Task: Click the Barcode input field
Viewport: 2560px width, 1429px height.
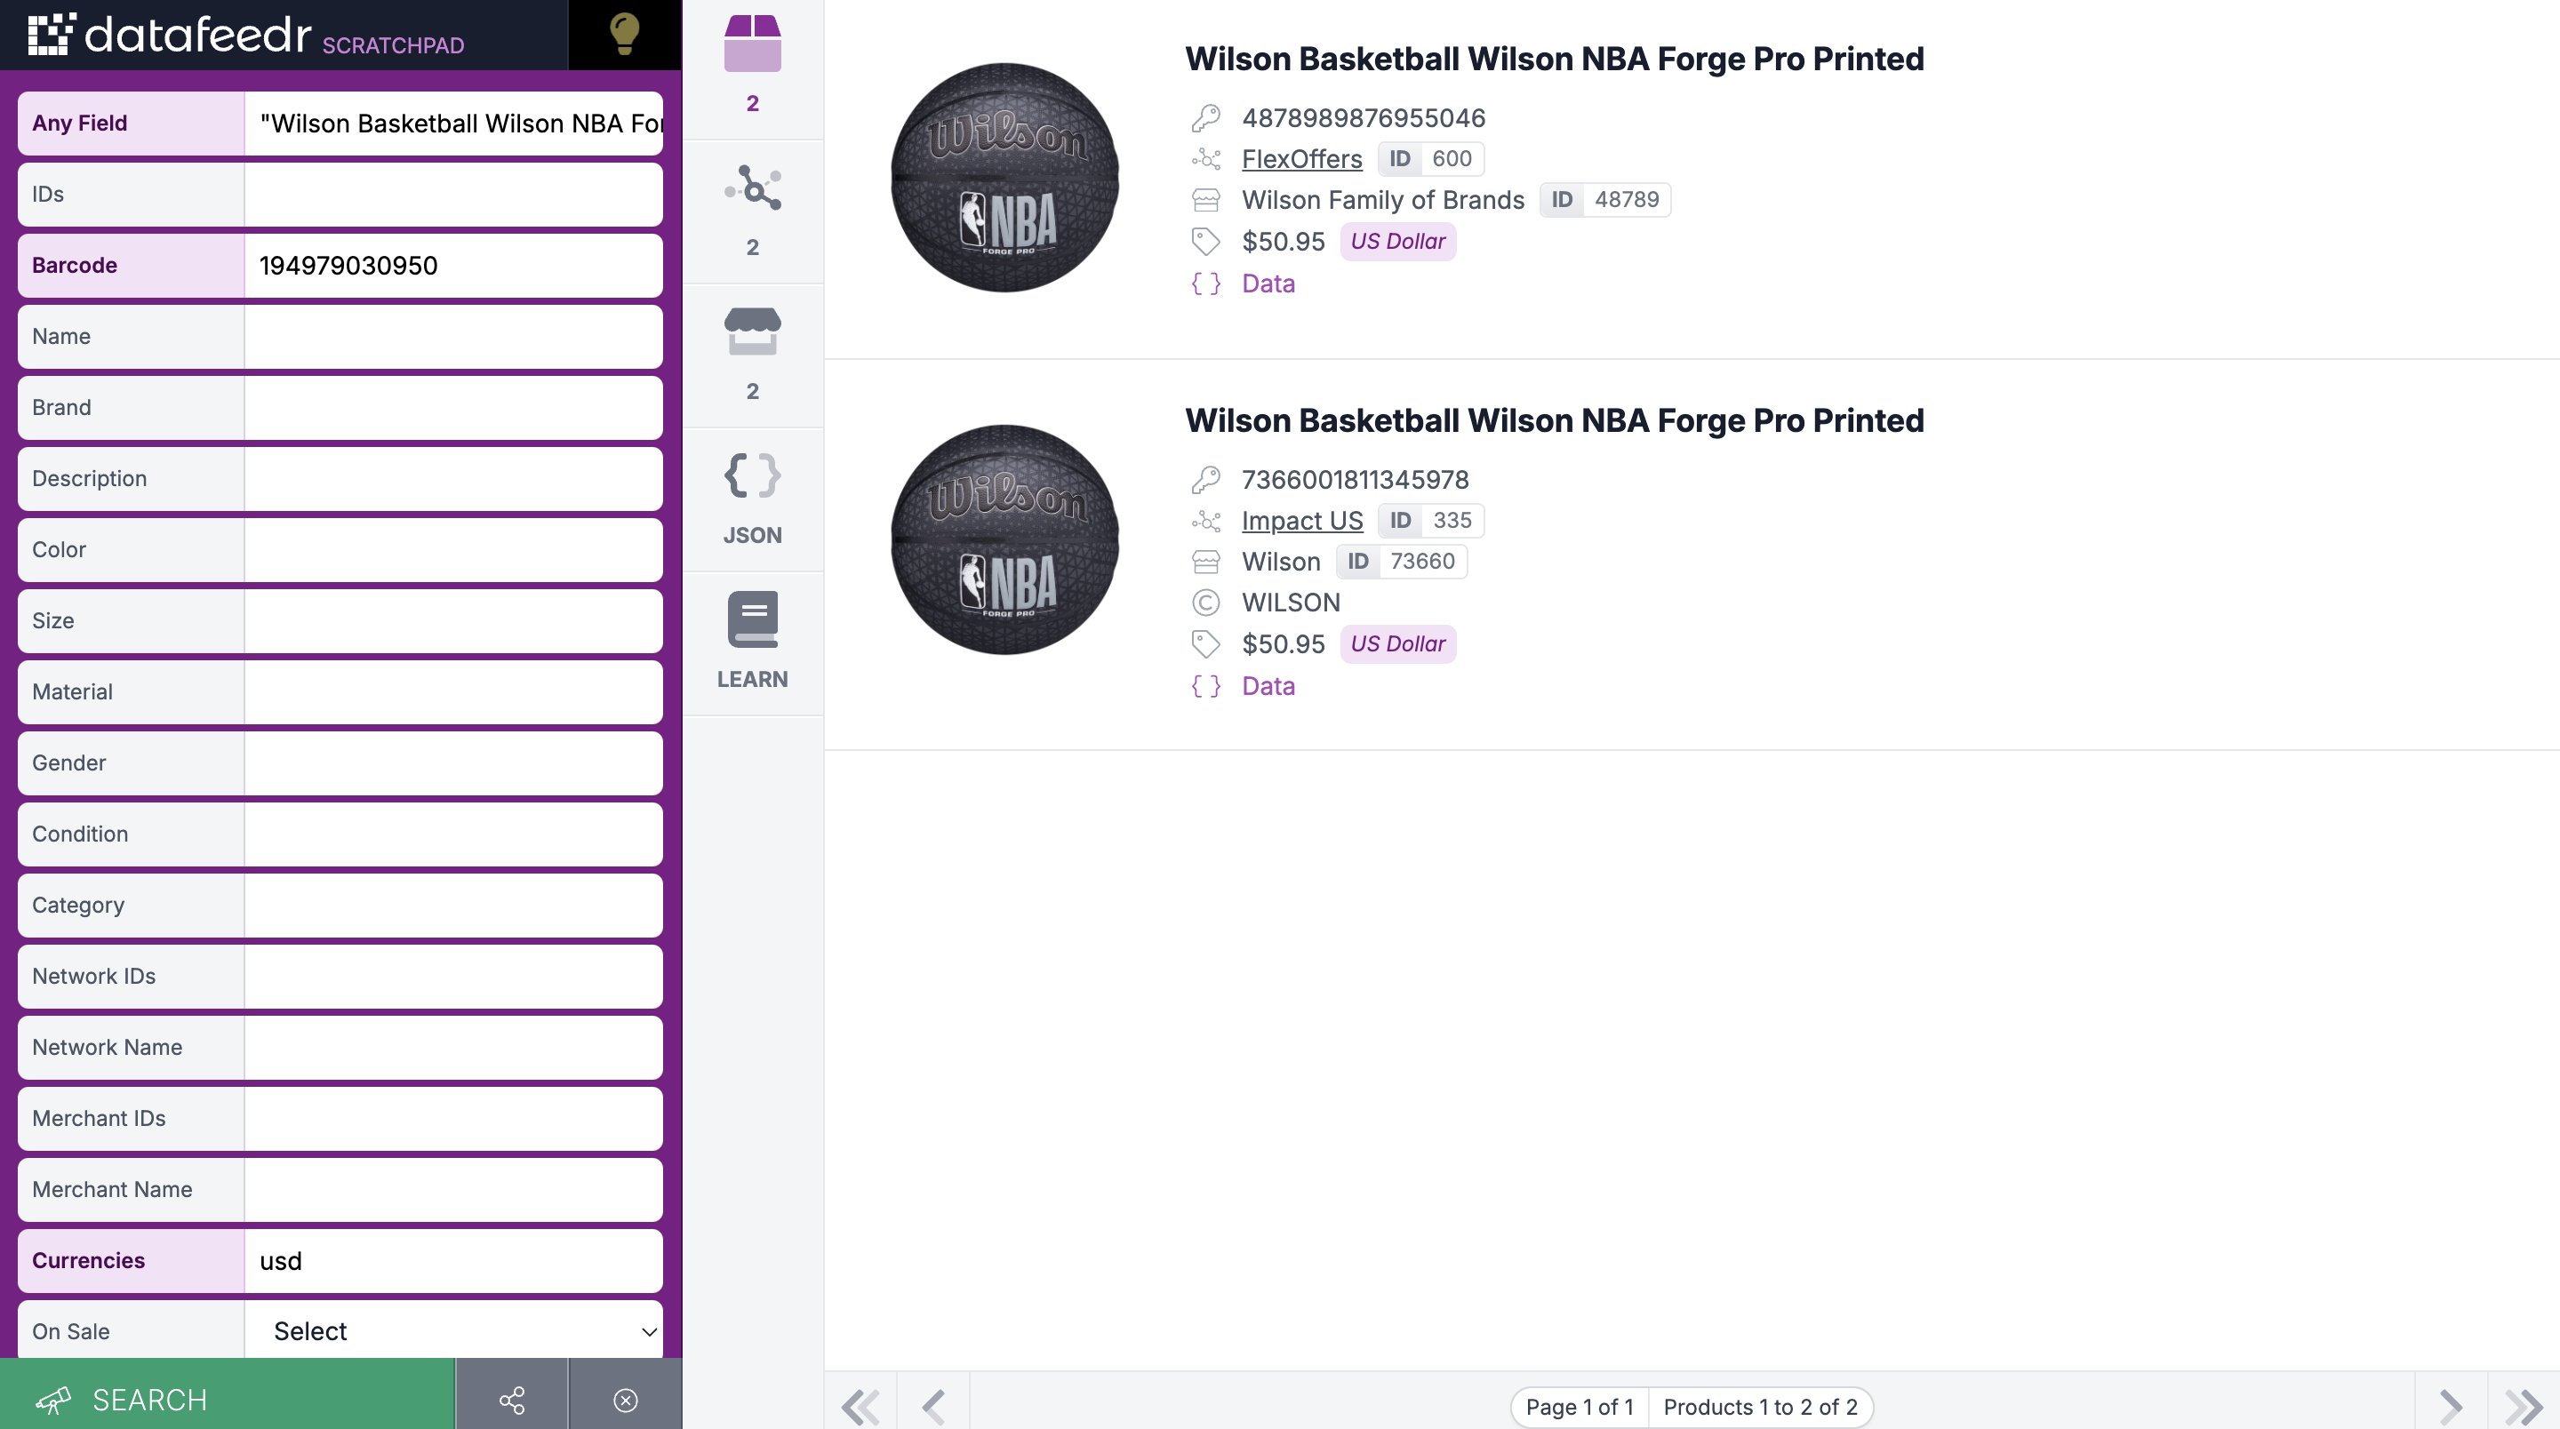Action: (454, 266)
